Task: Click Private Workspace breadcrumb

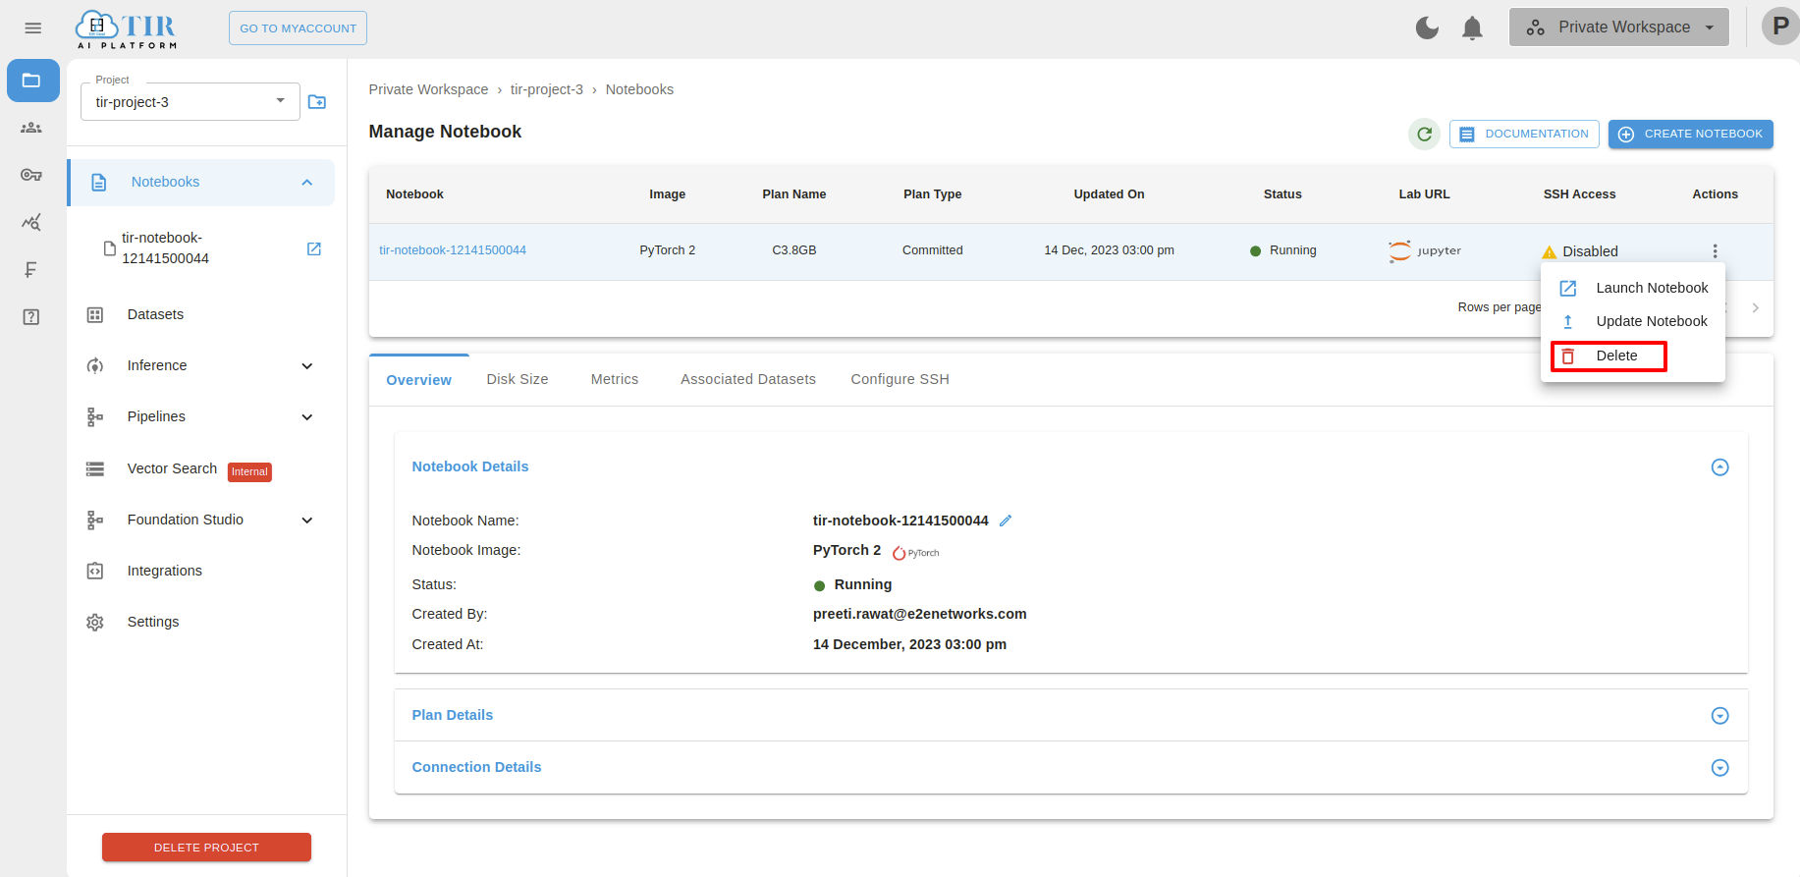Action: pyautogui.click(x=428, y=89)
